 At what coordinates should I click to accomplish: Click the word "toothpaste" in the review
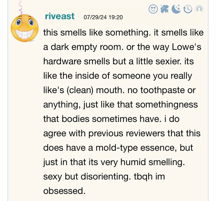[x=162, y=90]
